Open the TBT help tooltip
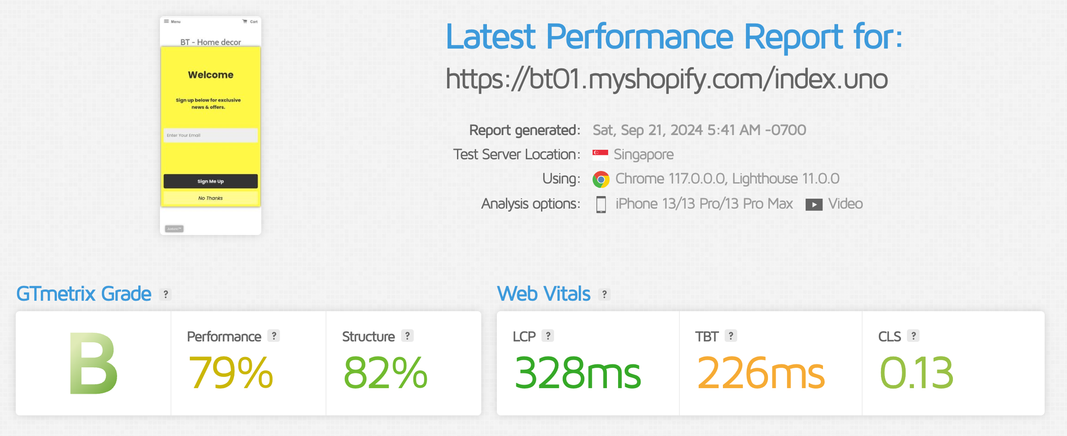 point(731,336)
